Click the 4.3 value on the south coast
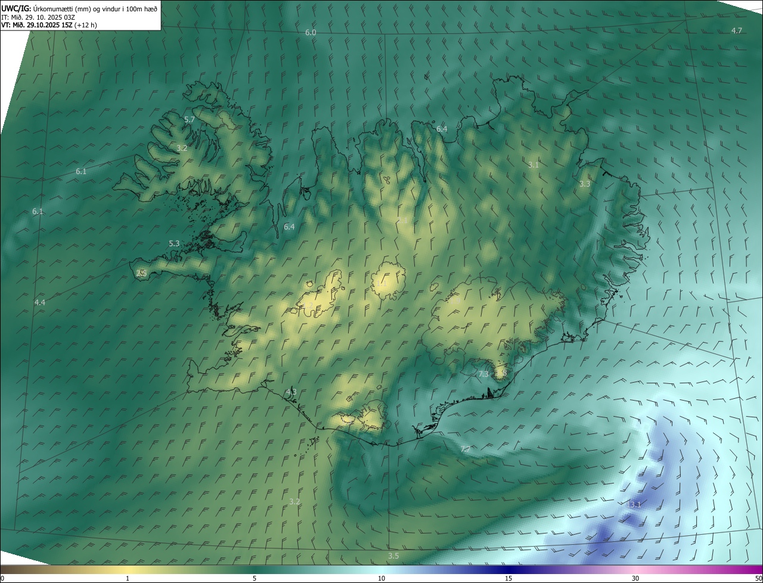 tap(291, 392)
